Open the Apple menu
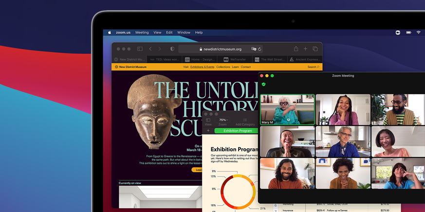The image size is (425, 212). (x=110, y=33)
